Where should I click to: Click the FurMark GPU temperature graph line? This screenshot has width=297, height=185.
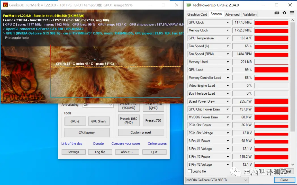click(x=115, y=67)
